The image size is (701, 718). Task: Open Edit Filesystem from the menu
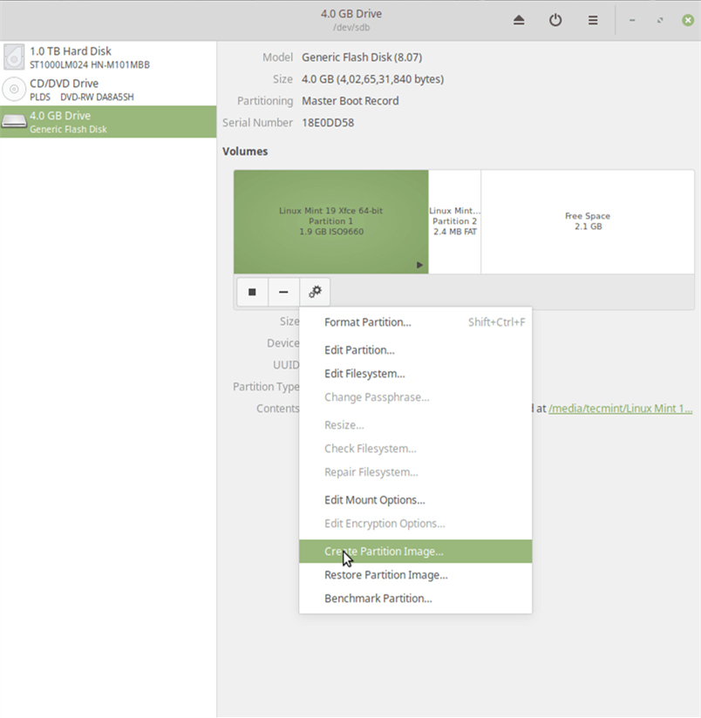point(364,373)
